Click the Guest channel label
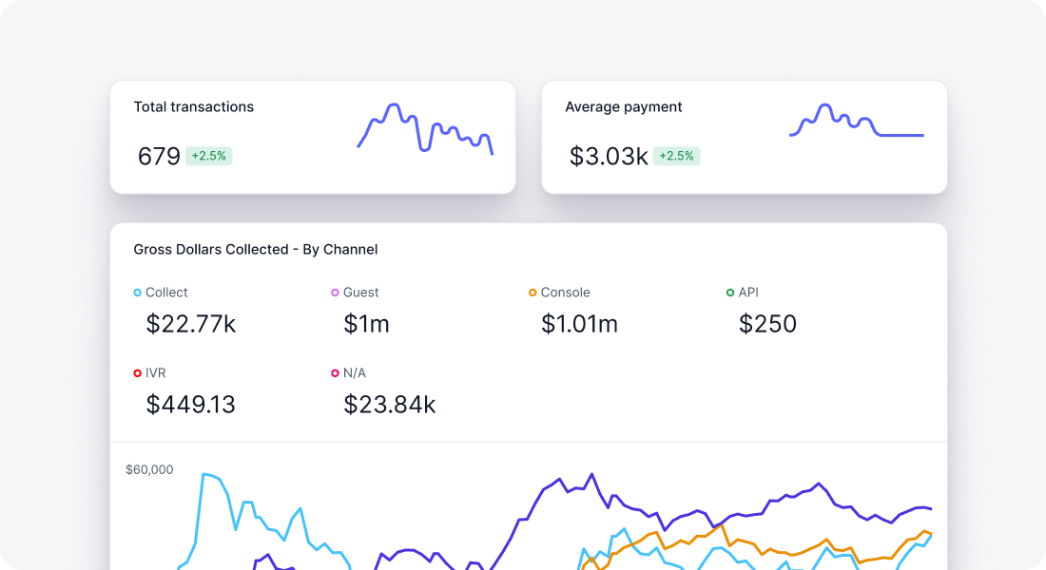The height and width of the screenshot is (570, 1046). coord(360,293)
